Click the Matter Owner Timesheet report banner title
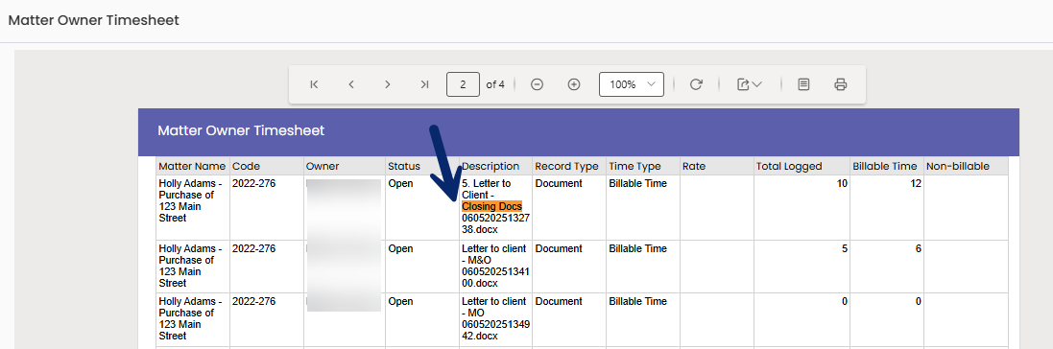Screen dimensions: 1053x349 (241, 130)
